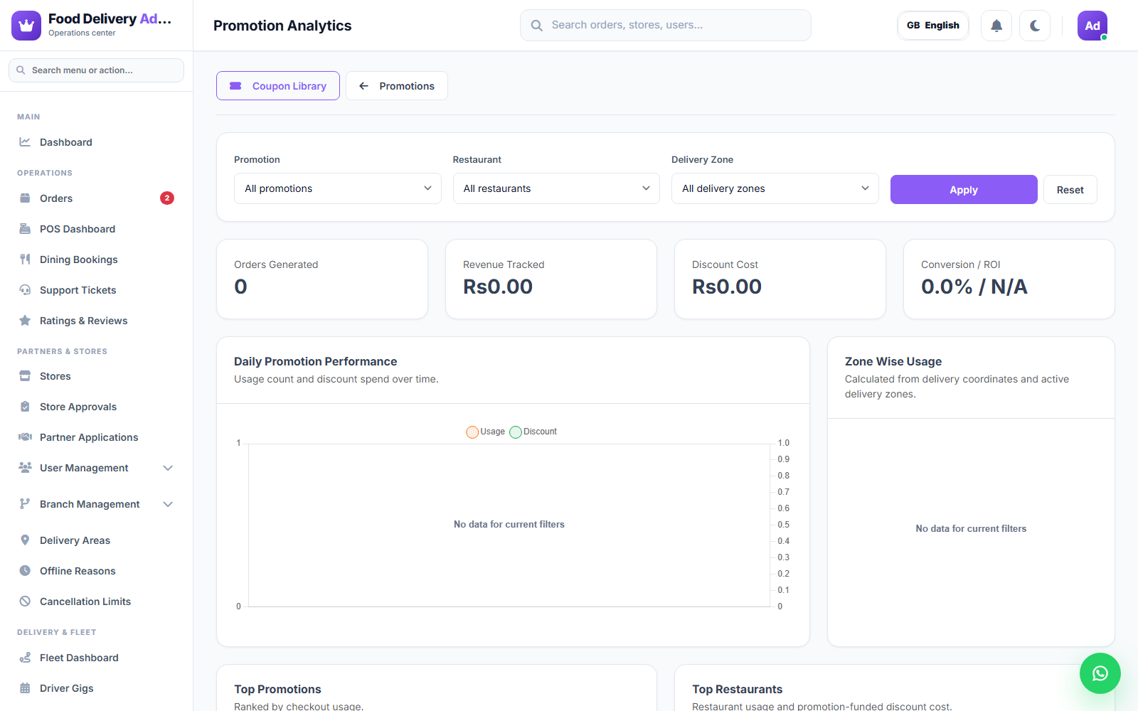Viewport: 1138px width, 711px height.
Task: Focus the Search orders, stores, users field
Action: pos(666,26)
